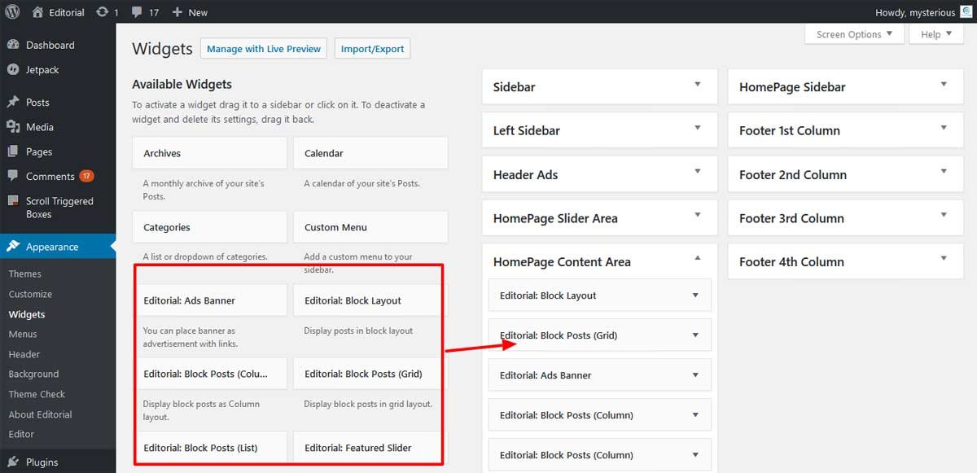
Task: Click the Jetpack icon in sidebar
Action: [13, 70]
